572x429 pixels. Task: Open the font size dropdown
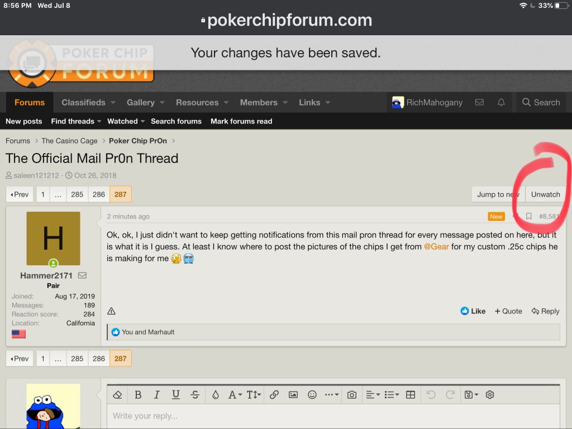pyautogui.click(x=253, y=394)
